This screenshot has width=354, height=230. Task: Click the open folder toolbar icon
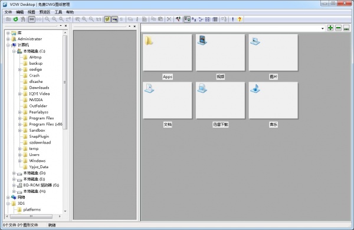(x=8, y=19)
